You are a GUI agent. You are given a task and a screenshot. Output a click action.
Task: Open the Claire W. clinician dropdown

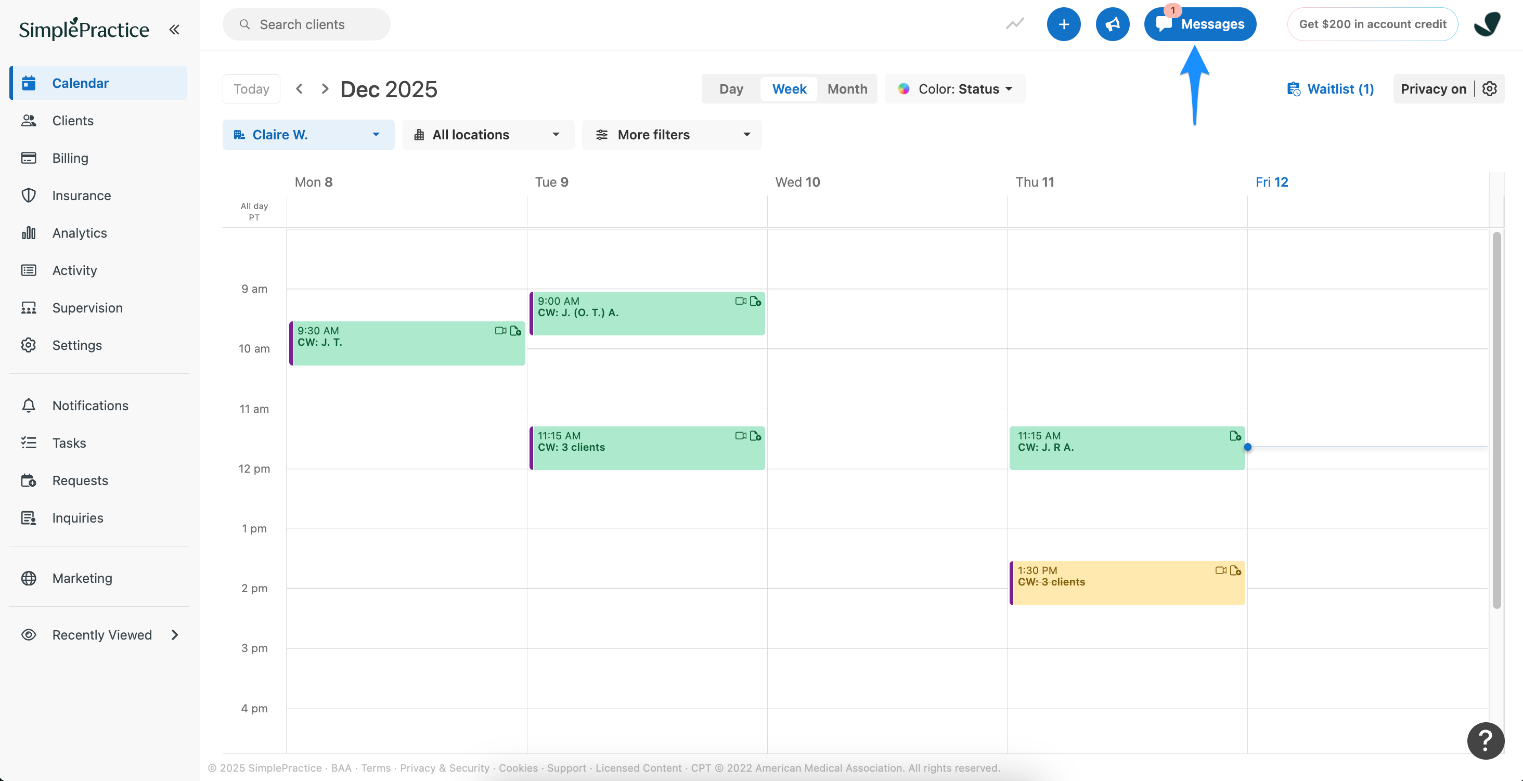(308, 135)
